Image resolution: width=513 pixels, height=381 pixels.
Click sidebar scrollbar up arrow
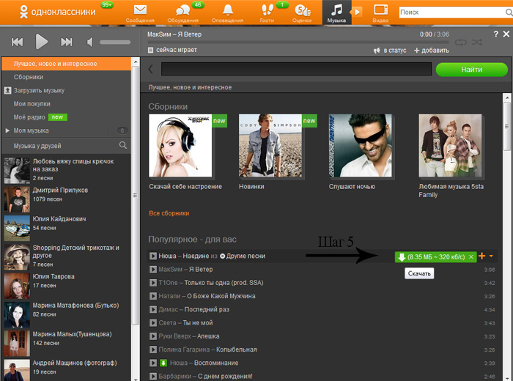pyautogui.click(x=136, y=62)
